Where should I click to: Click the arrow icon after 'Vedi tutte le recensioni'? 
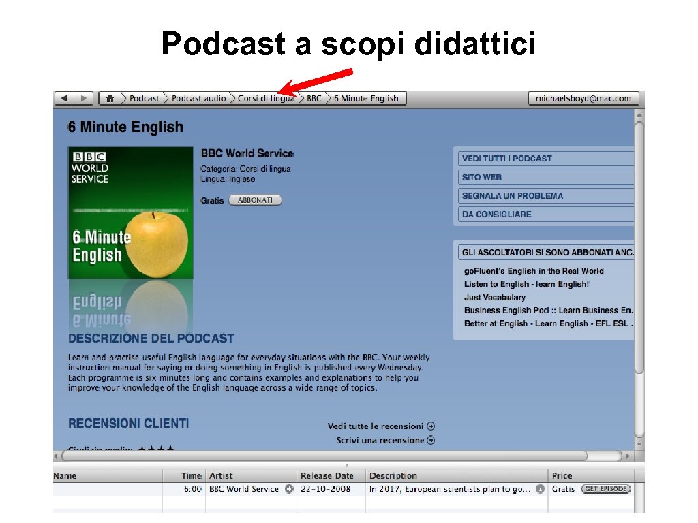click(431, 426)
